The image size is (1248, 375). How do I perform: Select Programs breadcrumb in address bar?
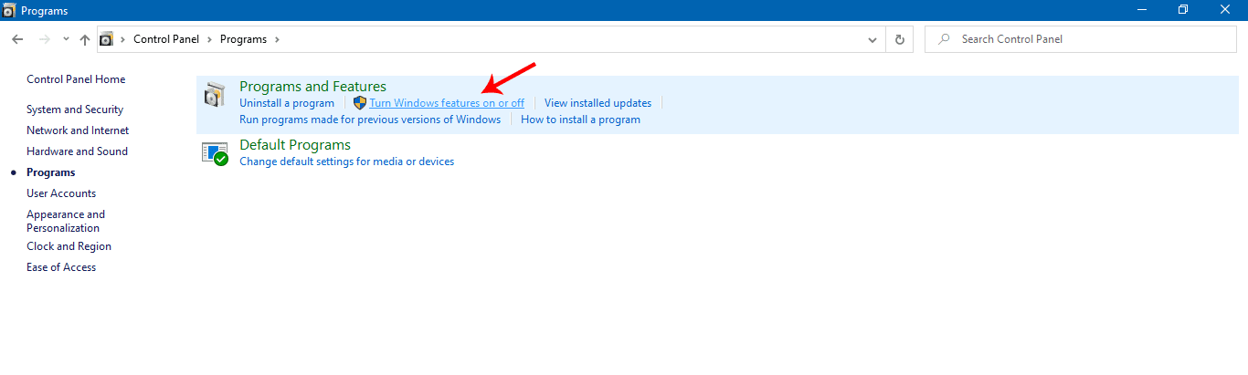click(244, 39)
